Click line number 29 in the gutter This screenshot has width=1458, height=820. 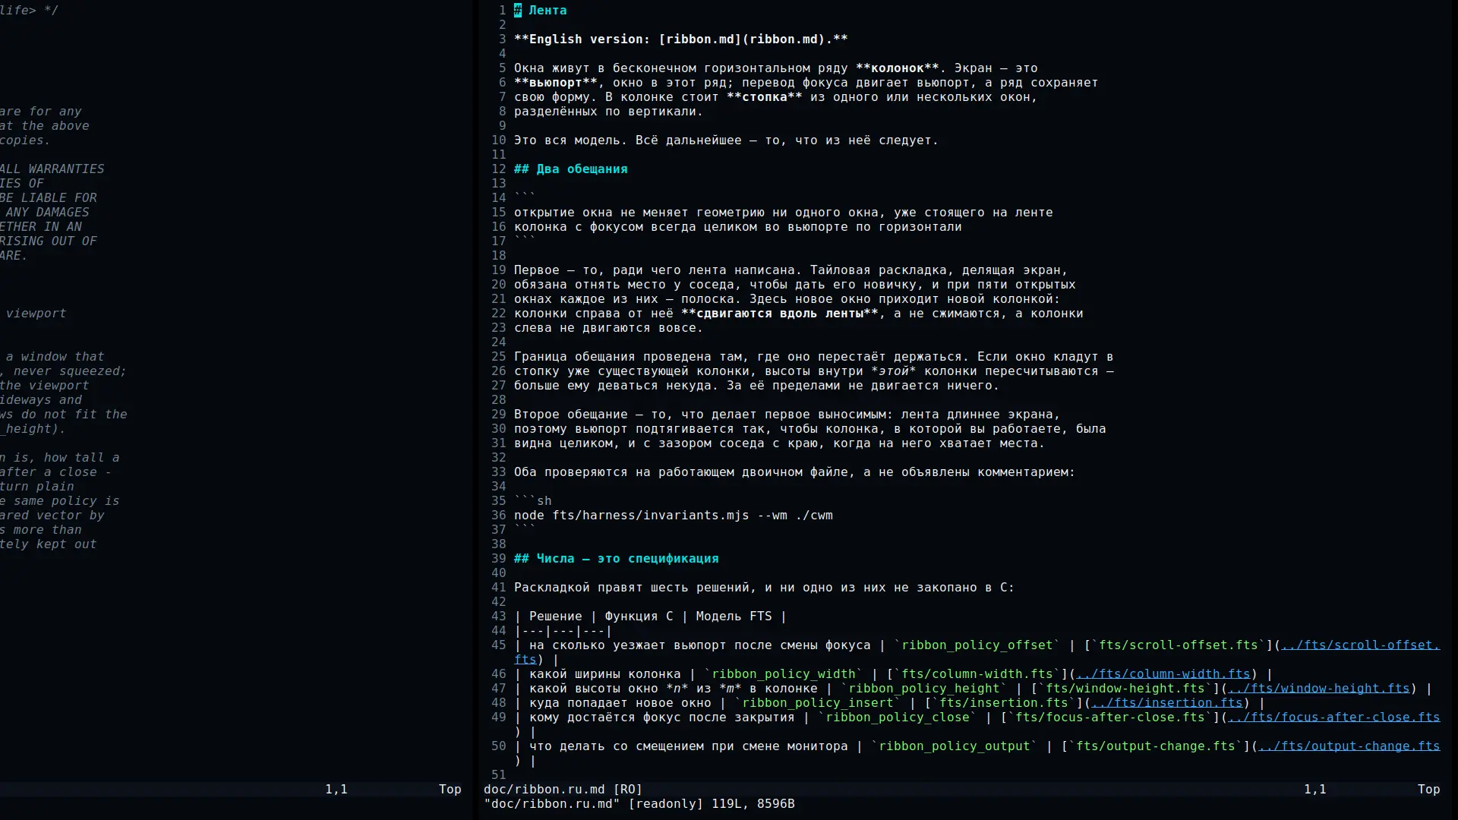pos(498,415)
